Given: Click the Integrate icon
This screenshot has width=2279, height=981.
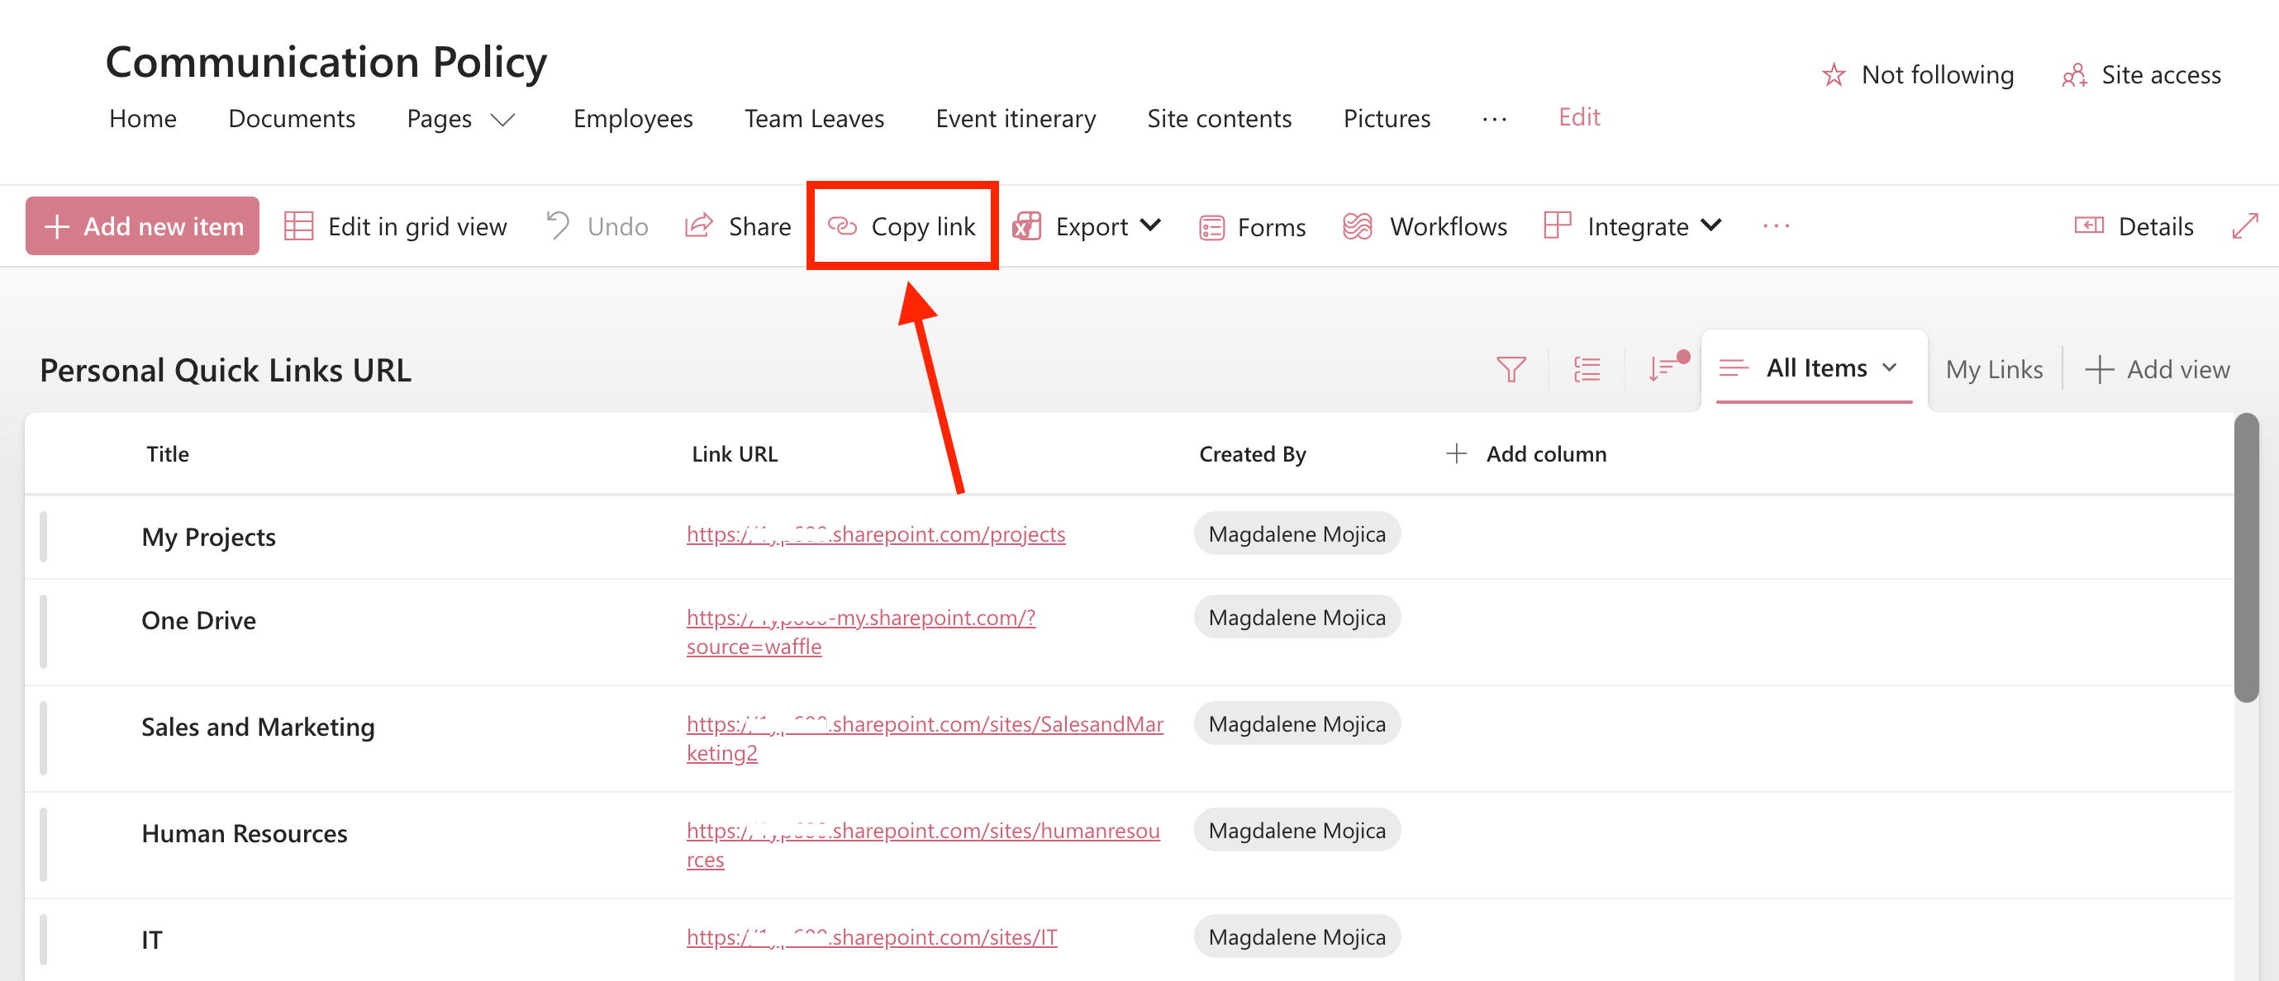Looking at the screenshot, I should 1557,225.
